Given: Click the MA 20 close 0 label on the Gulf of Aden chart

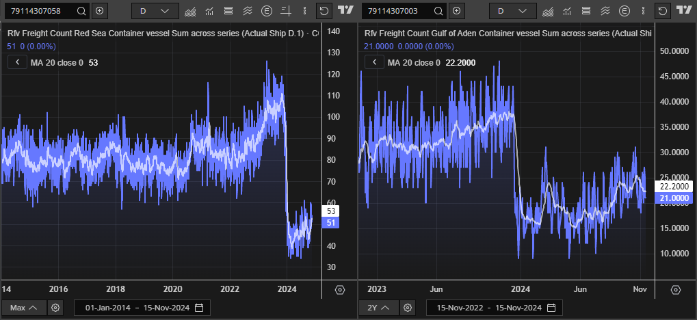Looking at the screenshot, I should point(414,63).
